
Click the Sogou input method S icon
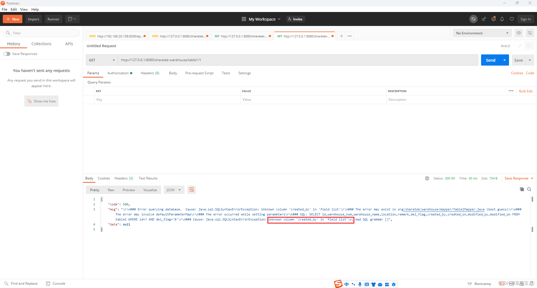coord(338,284)
